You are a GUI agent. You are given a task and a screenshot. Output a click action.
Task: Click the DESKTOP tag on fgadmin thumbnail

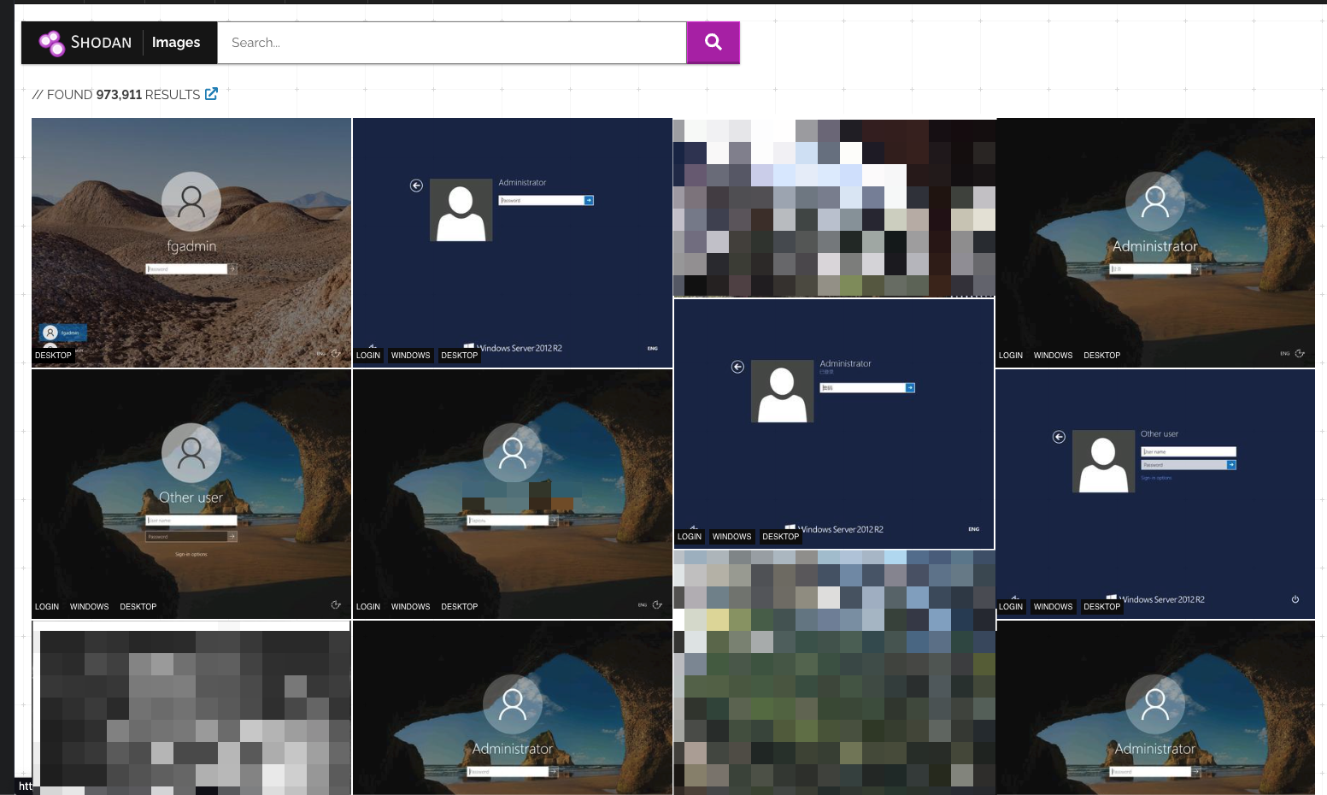(x=53, y=356)
